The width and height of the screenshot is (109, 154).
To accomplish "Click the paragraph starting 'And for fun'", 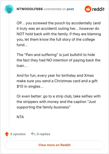I will click(57, 81).
